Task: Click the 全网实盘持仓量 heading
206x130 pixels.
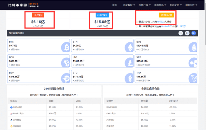Action: click(x=150, y=89)
